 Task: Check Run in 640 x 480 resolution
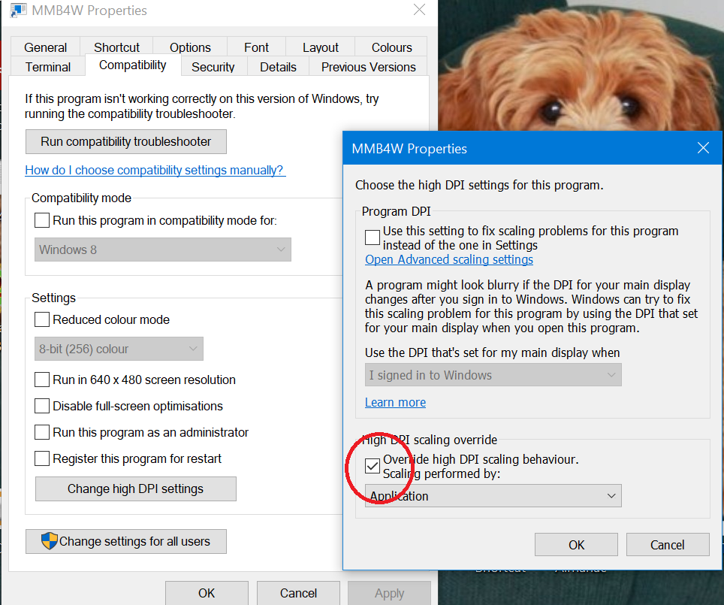(42, 380)
